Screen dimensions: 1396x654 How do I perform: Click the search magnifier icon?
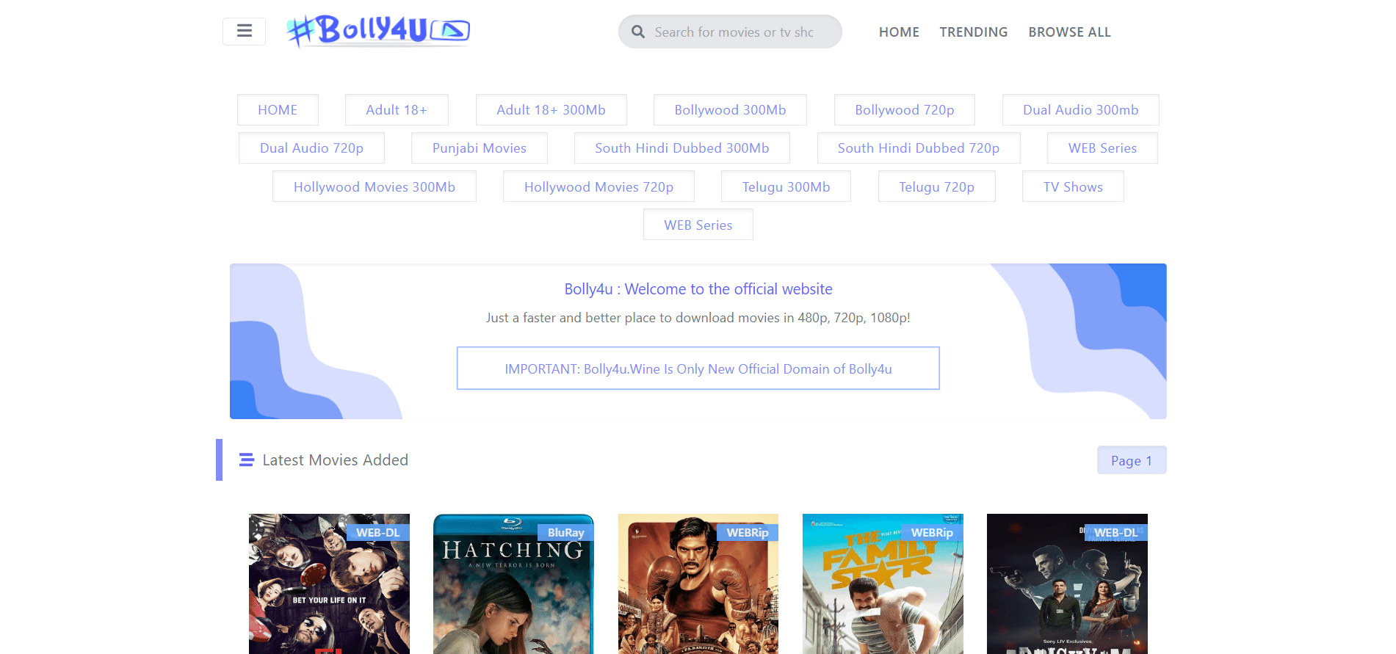coord(638,32)
